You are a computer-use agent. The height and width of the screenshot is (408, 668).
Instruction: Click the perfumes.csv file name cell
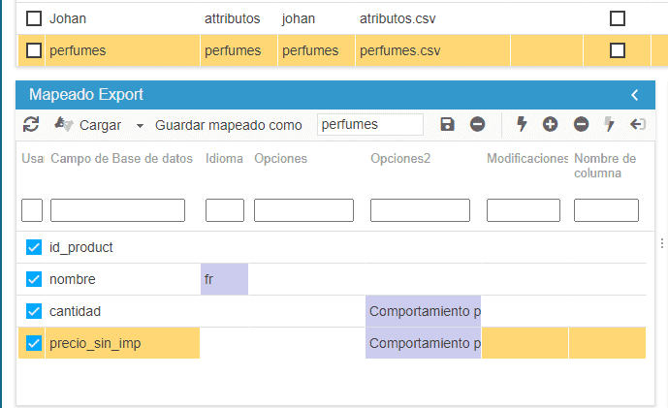tap(399, 50)
